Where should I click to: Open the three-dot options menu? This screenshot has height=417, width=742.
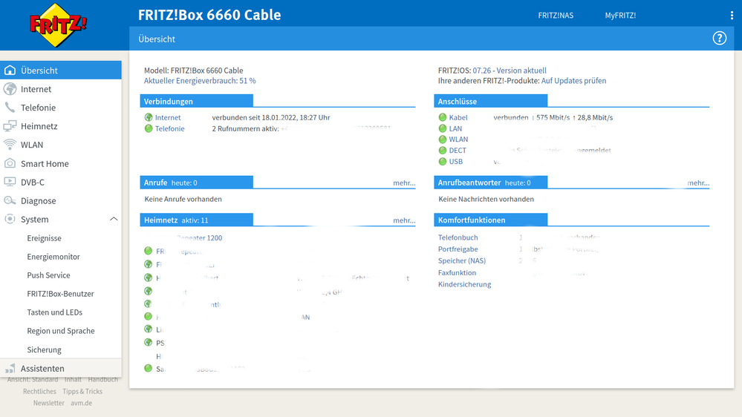[732, 16]
